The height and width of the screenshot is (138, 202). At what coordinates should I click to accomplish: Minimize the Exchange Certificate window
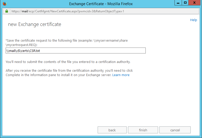(x=178, y=3)
